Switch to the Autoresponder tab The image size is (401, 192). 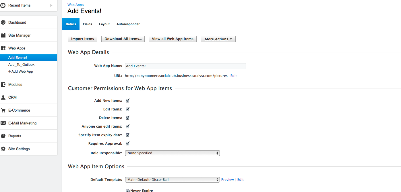point(128,24)
